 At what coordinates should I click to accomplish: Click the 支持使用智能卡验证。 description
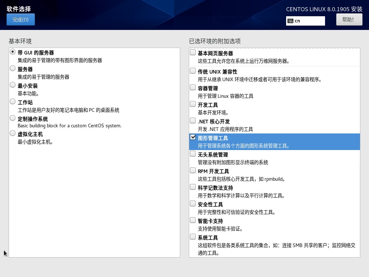[220, 229]
